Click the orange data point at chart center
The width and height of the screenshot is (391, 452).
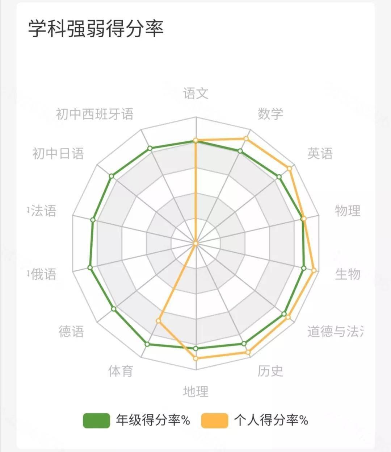(196, 244)
